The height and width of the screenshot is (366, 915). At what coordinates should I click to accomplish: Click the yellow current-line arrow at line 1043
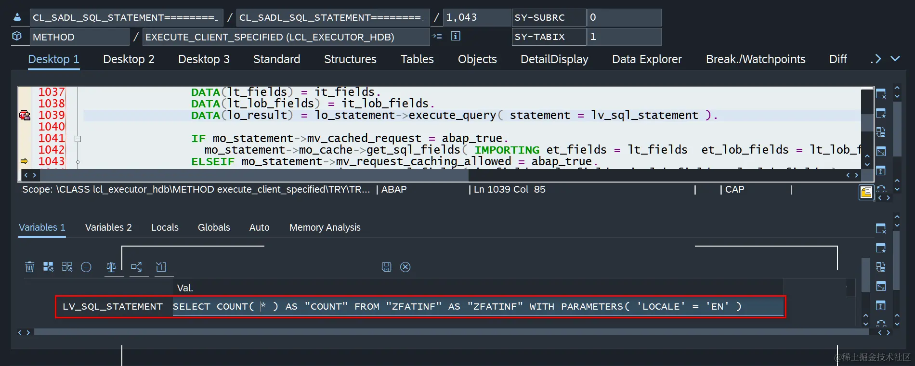[x=25, y=161]
